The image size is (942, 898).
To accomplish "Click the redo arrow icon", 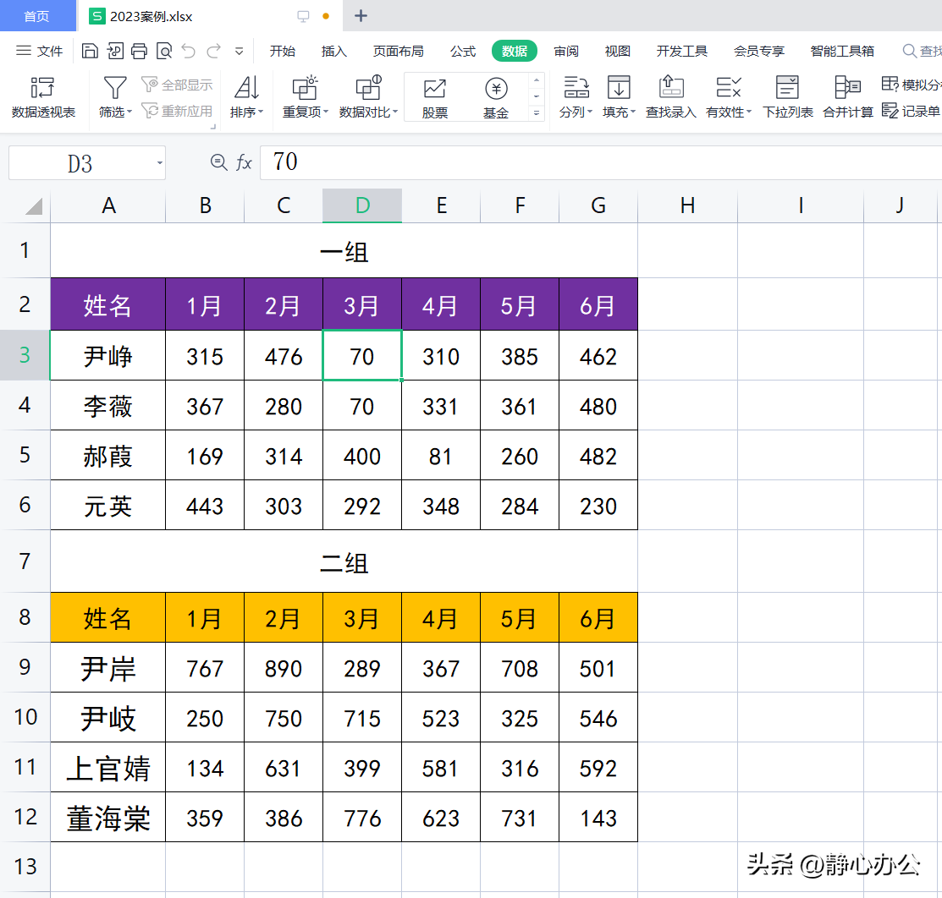I will pyautogui.click(x=214, y=51).
